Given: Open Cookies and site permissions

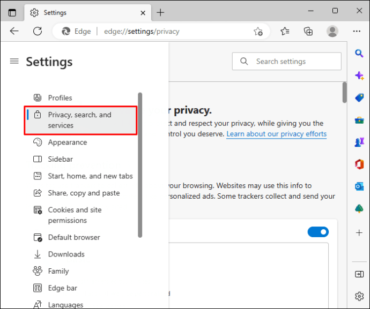Looking at the screenshot, I should (74, 215).
